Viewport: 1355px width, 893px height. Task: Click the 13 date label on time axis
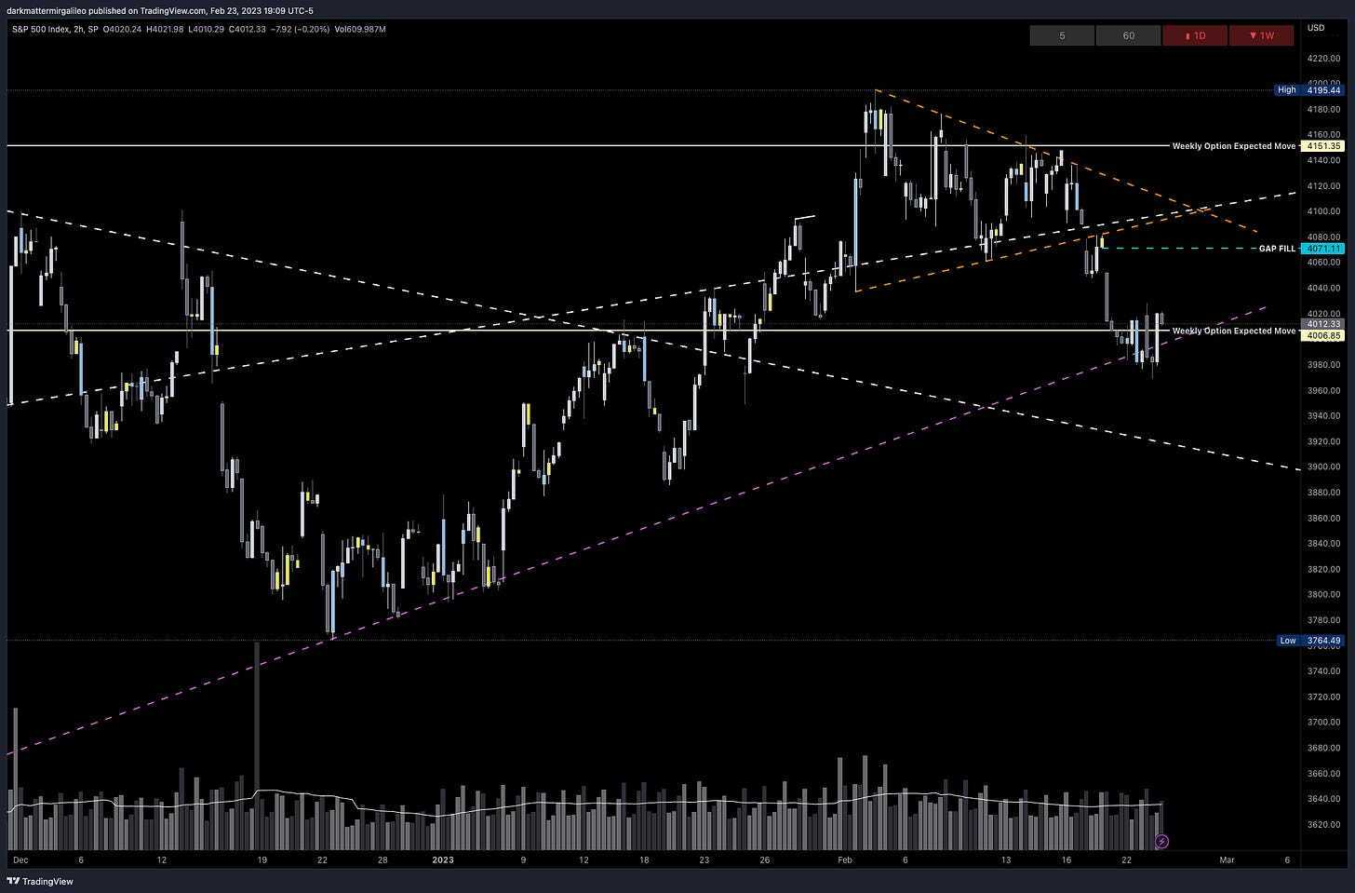[1005, 859]
